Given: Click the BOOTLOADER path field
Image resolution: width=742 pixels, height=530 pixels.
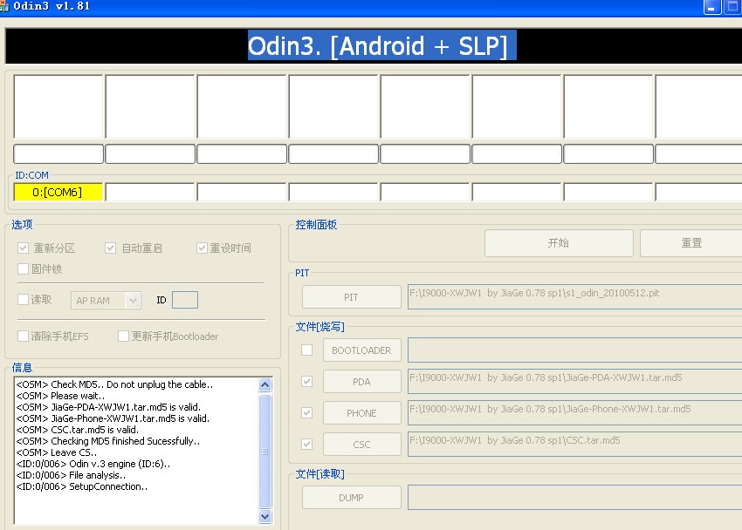Looking at the screenshot, I should [x=574, y=350].
